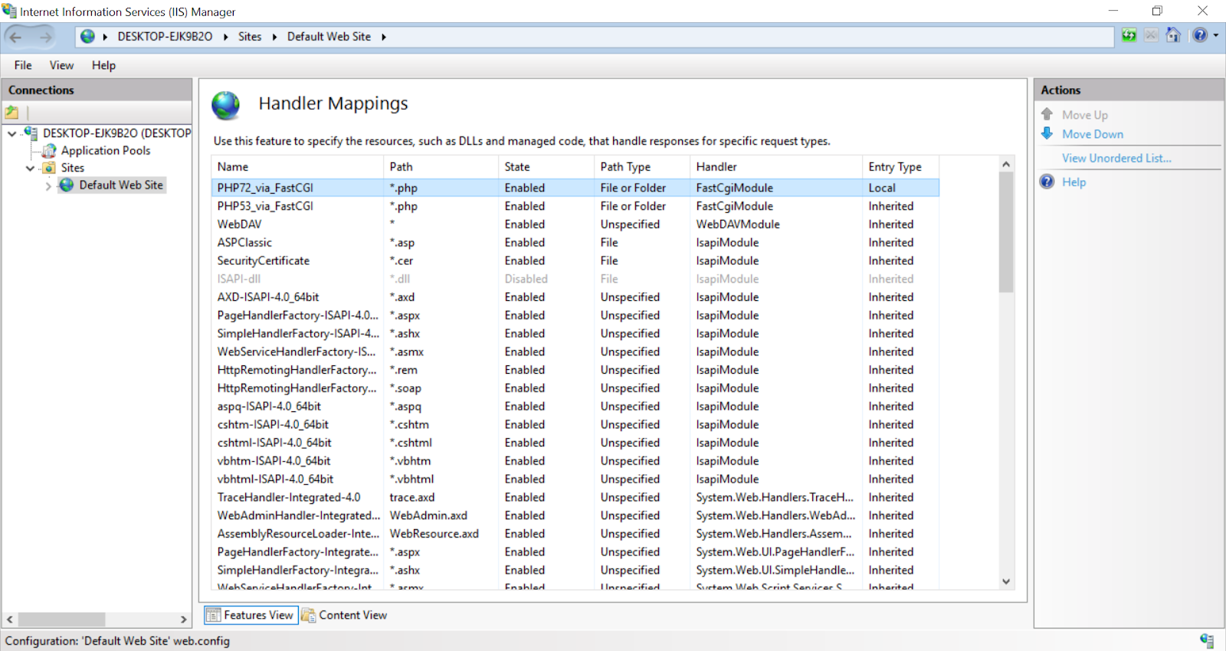1226x651 pixels.
Task: Click the Connections pane scroll right arrow
Action: pyautogui.click(x=184, y=619)
